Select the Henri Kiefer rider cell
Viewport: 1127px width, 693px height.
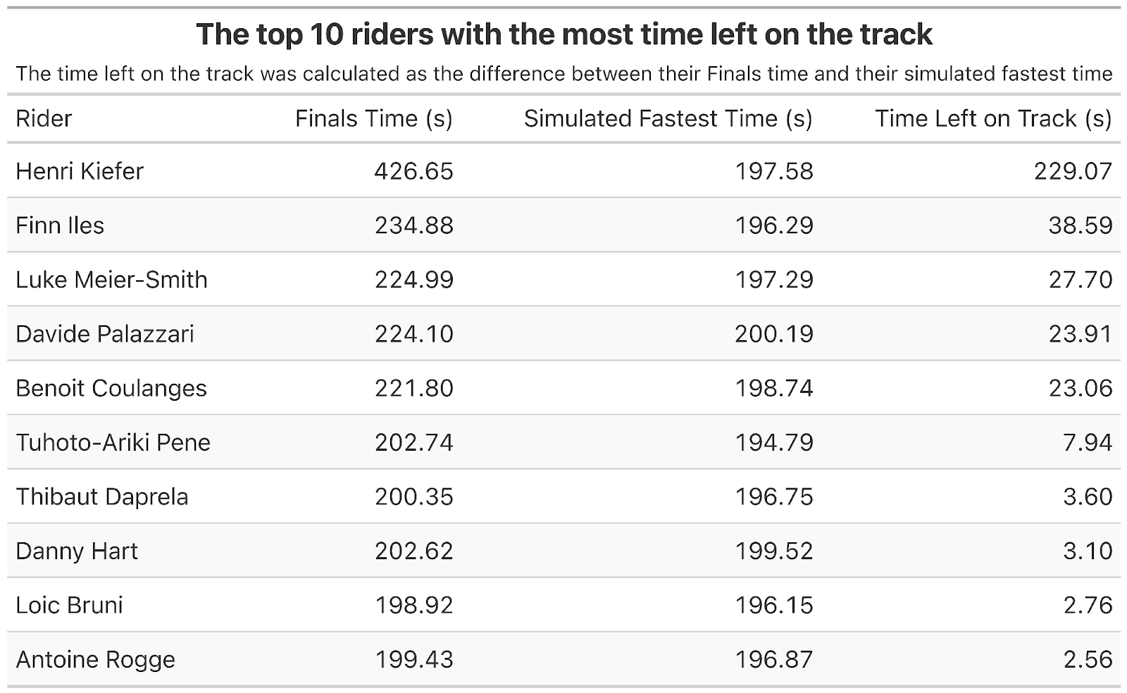pos(80,171)
